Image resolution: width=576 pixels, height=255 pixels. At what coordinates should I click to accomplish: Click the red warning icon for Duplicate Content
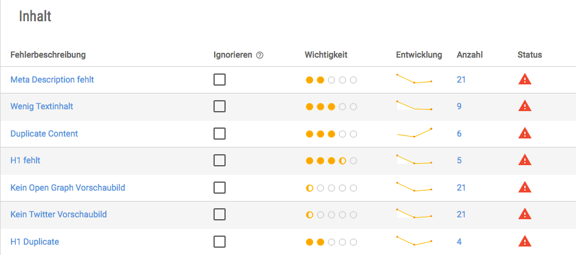point(525,134)
